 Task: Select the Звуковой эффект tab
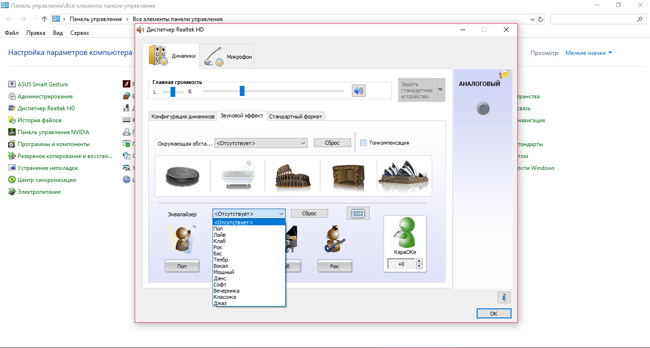(242, 116)
